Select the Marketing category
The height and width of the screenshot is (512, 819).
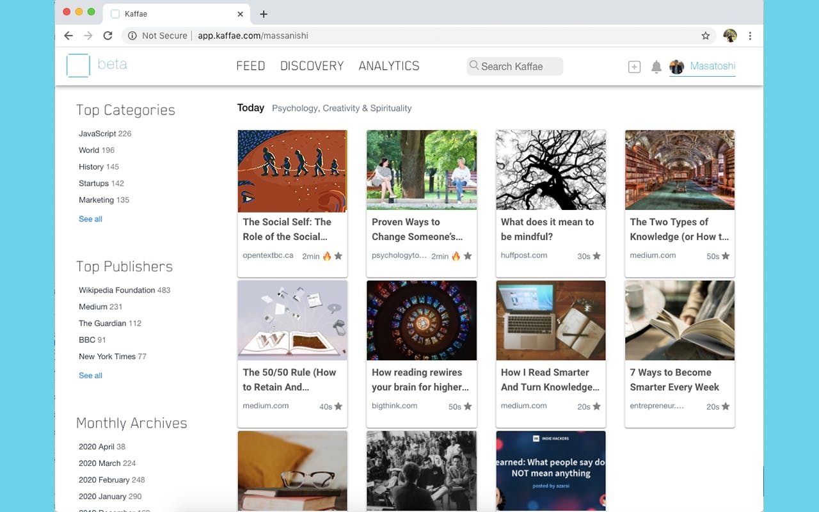pos(104,200)
